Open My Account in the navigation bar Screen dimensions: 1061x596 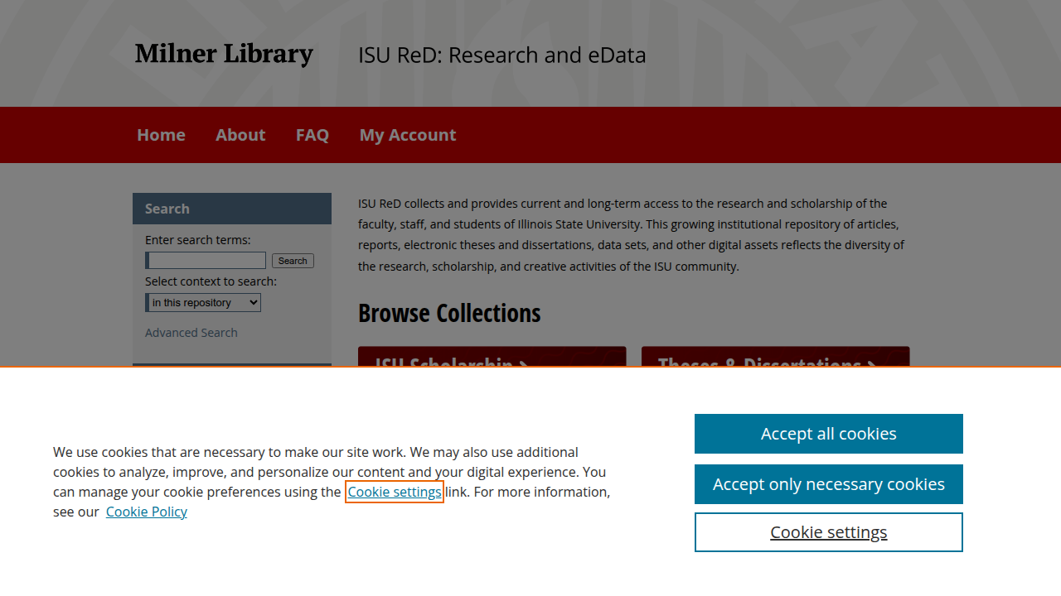point(408,135)
